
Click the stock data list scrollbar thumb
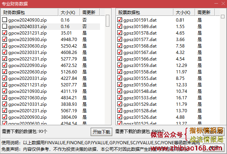point(223,17)
